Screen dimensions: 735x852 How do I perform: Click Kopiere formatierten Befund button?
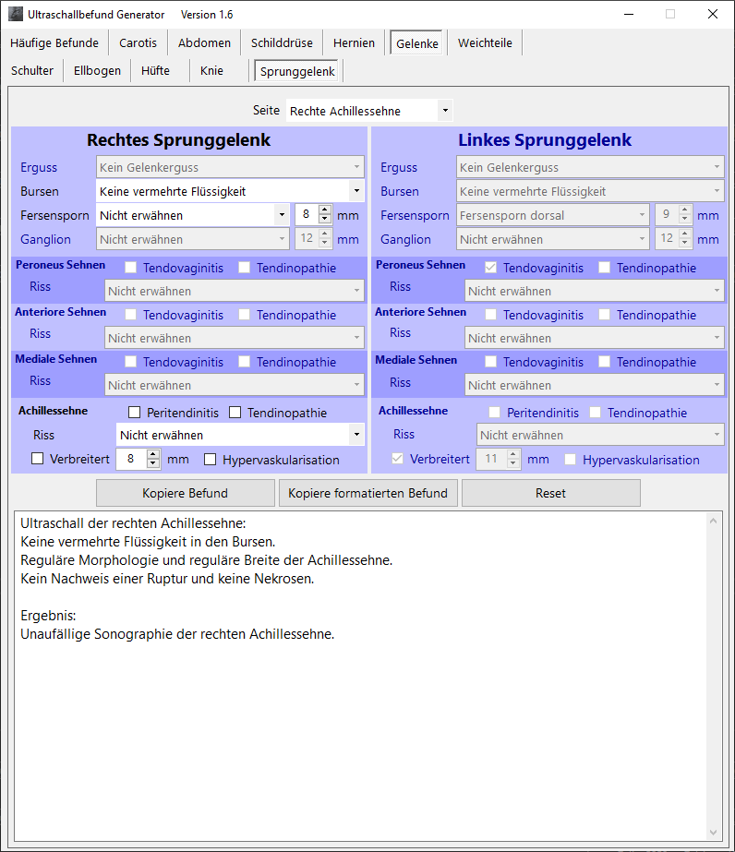pyautogui.click(x=367, y=493)
